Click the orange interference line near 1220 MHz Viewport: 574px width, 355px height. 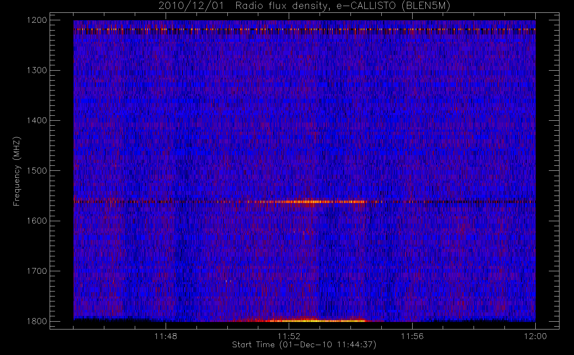point(304,29)
